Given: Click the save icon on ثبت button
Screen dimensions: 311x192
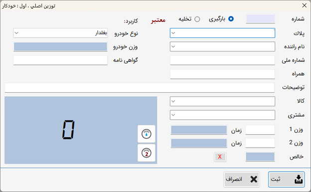Looking at the screenshot, I should click(x=299, y=180).
